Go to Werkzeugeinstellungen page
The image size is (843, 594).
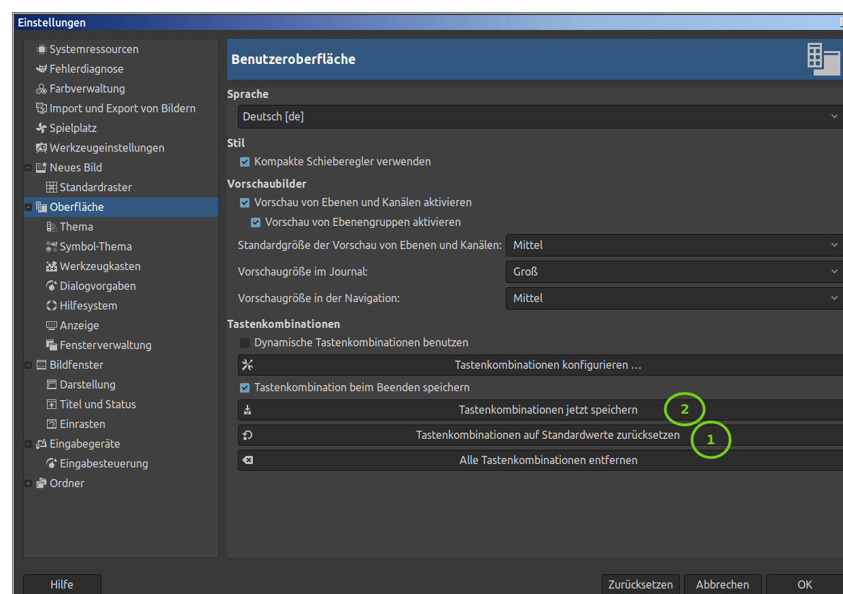107,148
